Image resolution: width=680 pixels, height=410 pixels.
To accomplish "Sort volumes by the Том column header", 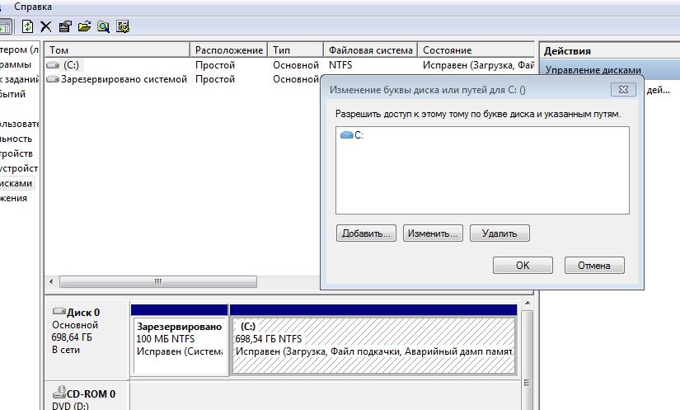I will 115,50.
